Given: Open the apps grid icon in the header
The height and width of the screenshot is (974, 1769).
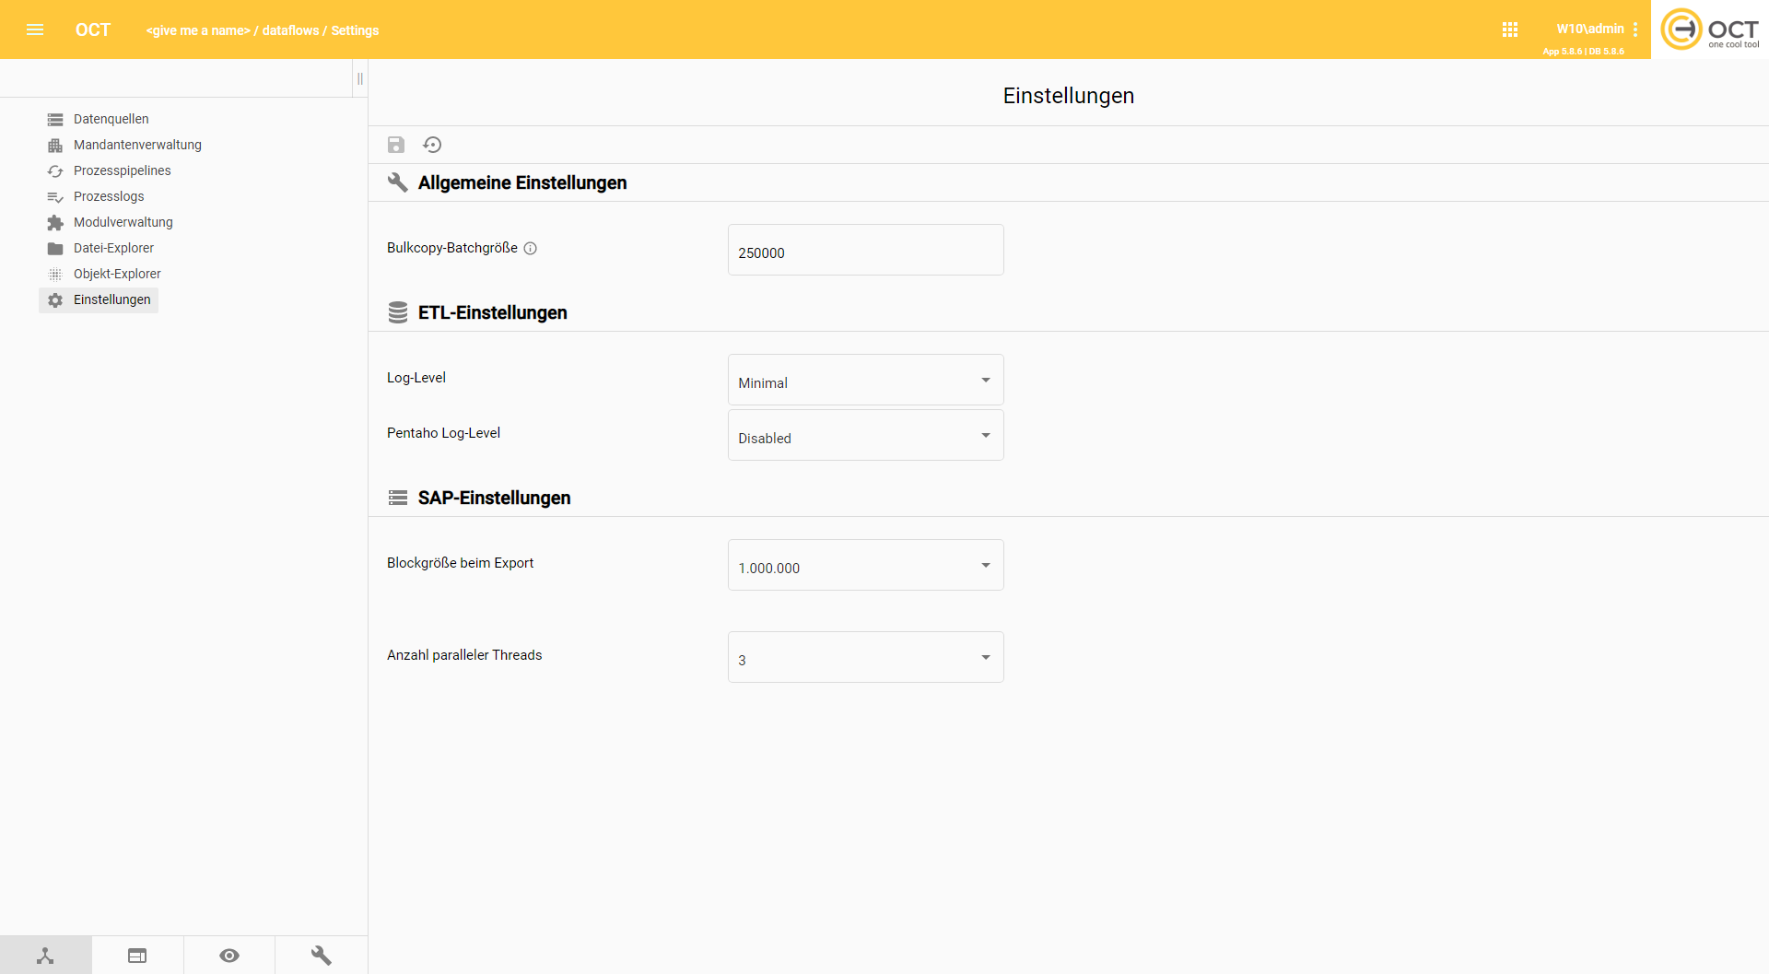Looking at the screenshot, I should [1510, 29].
